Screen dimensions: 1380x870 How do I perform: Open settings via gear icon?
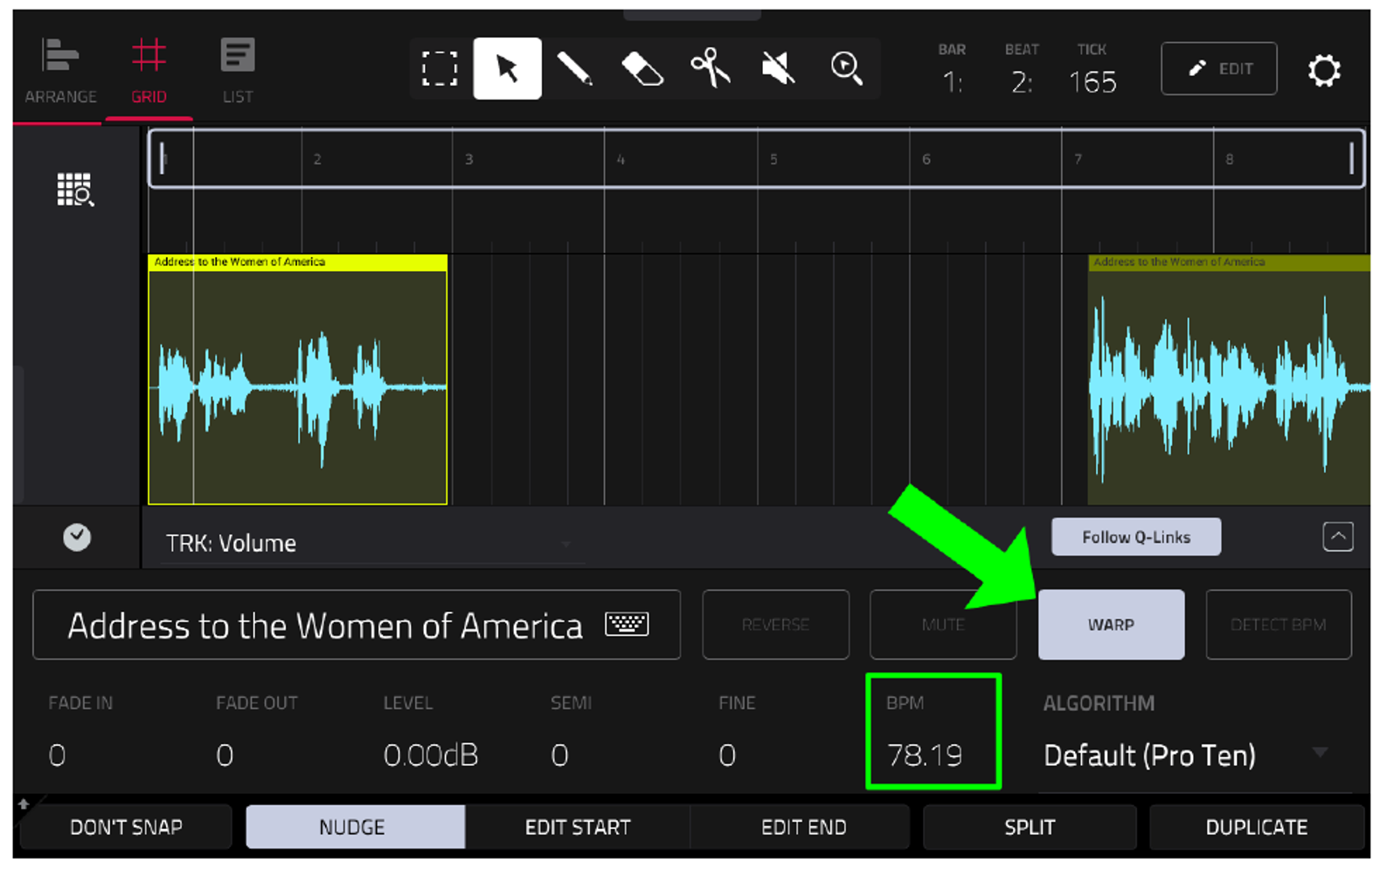pos(1324,70)
